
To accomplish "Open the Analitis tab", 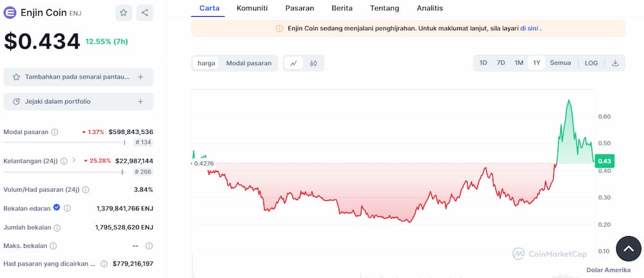I will [430, 8].
